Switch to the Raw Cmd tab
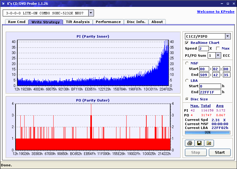Viewport: 237px width, 169px height. tap(17, 22)
